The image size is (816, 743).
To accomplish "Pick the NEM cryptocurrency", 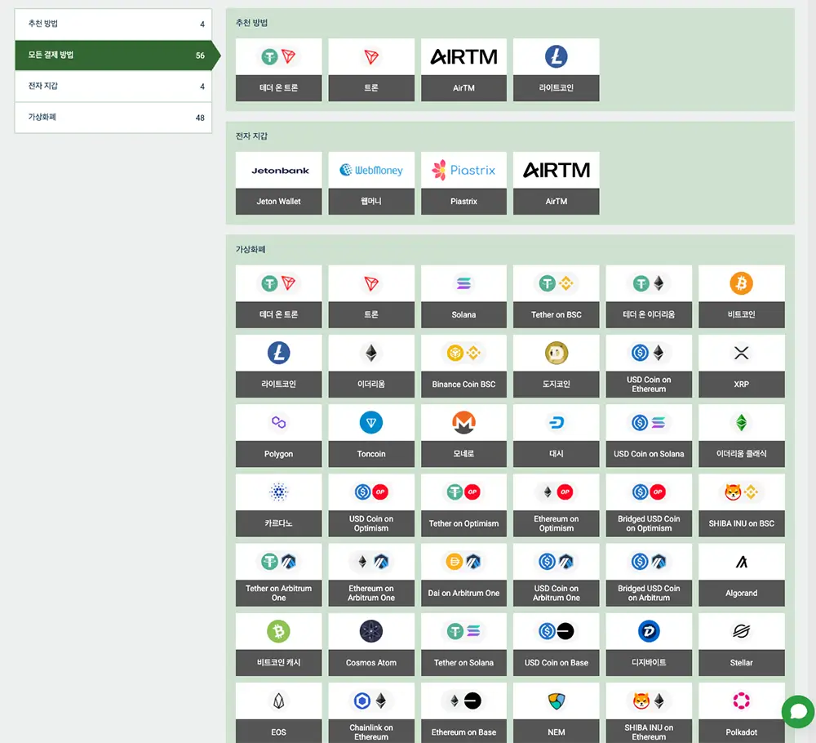I will (557, 714).
